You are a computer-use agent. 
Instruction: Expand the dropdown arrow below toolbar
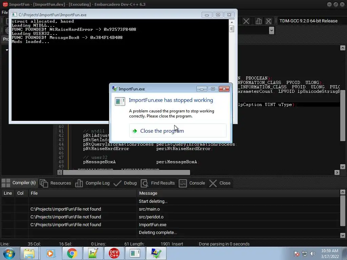(x=271, y=30)
